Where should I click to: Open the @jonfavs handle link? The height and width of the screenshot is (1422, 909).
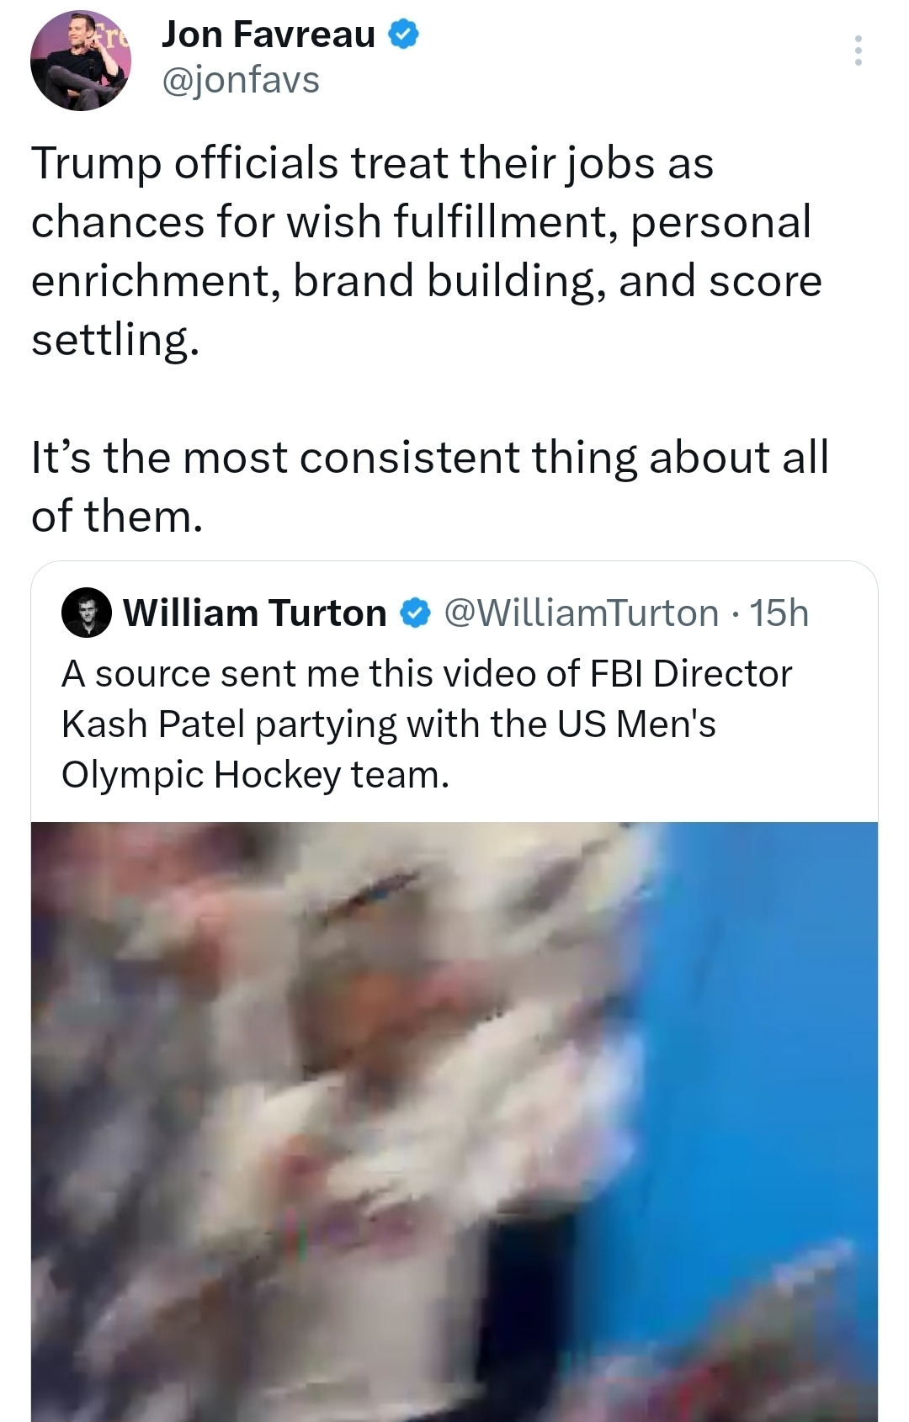click(241, 81)
